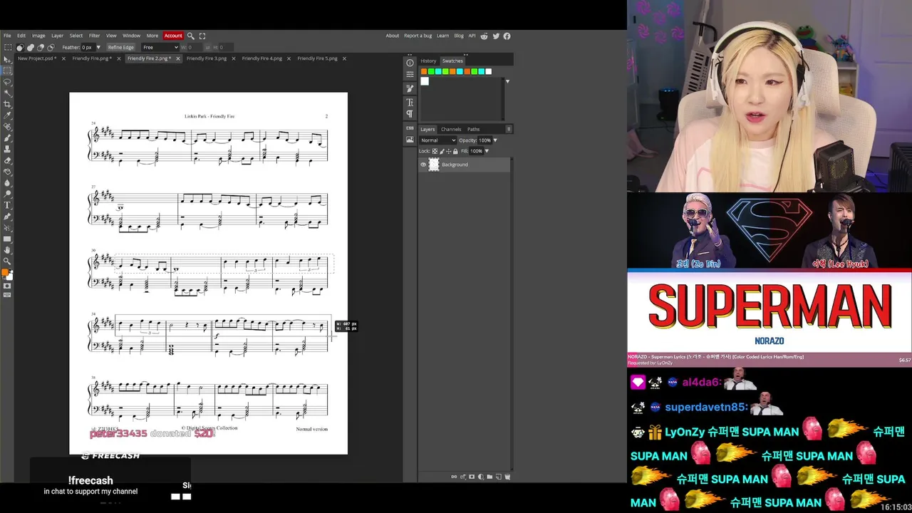
Task: Select the Brush tool
Action: (x=7, y=138)
